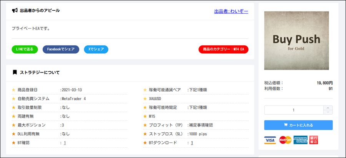The width and height of the screenshot is (346, 158).
Task: Click the Buy Push for Gold thumbnail
Action: 296,41
